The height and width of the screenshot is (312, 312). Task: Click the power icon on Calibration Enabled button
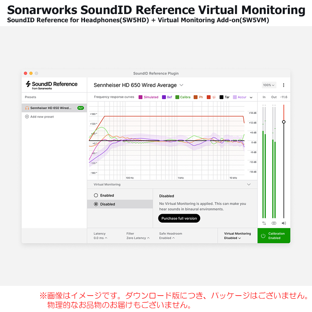(263, 236)
